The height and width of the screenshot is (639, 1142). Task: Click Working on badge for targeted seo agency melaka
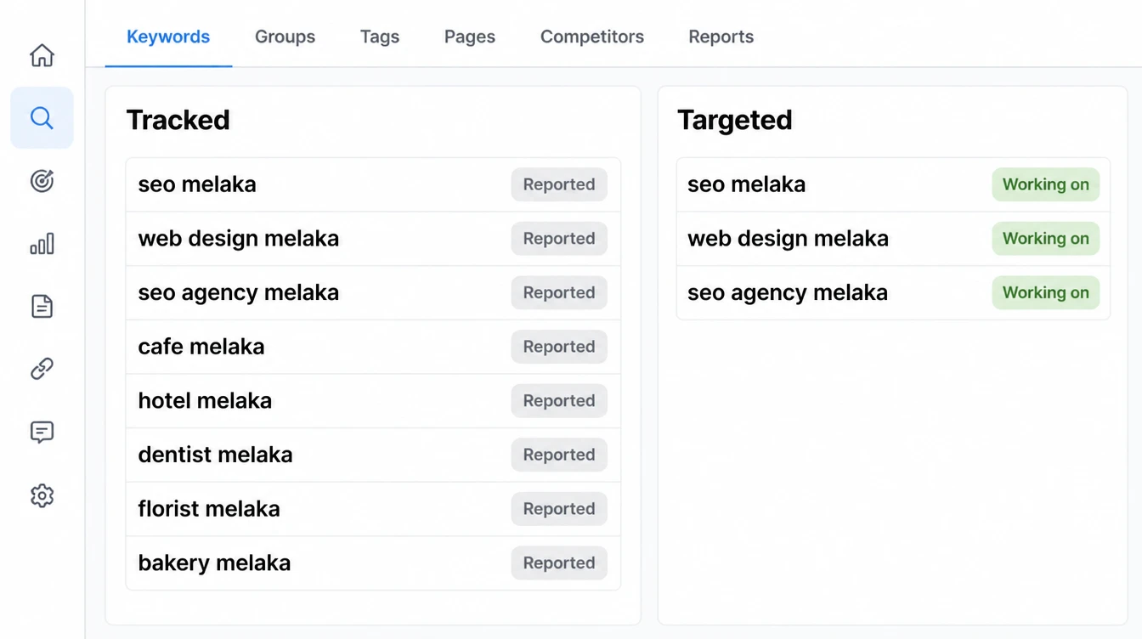1046,292
